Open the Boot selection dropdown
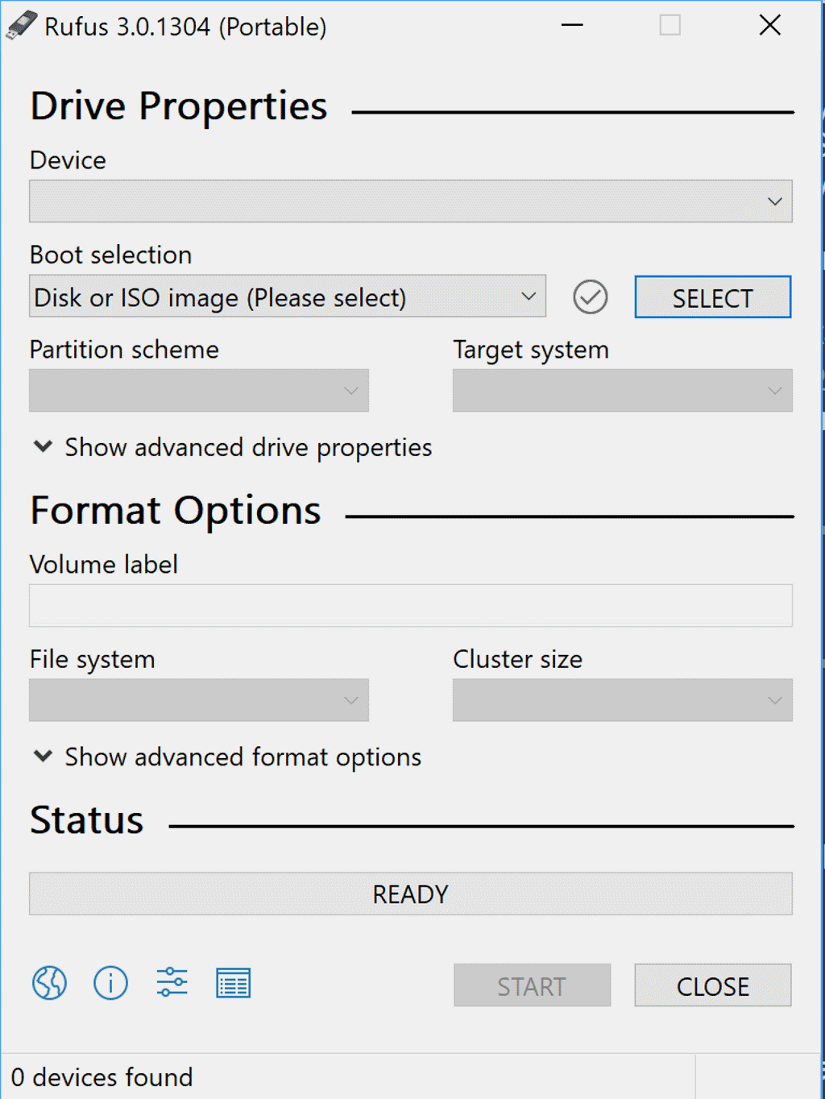This screenshot has height=1099, width=825. tap(288, 297)
